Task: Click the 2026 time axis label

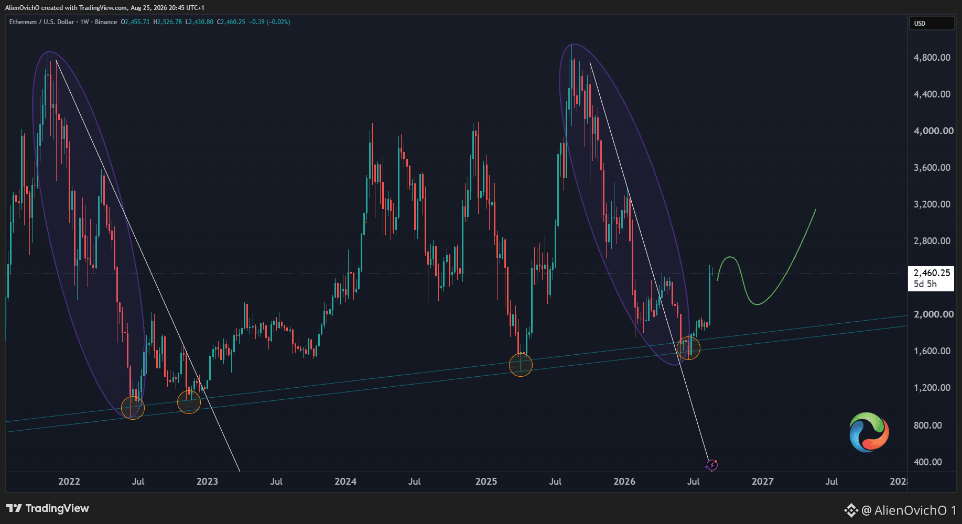Action: [624, 482]
